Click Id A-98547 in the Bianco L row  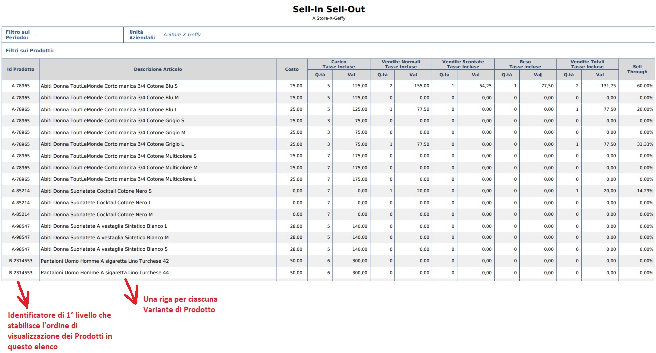[21, 226]
